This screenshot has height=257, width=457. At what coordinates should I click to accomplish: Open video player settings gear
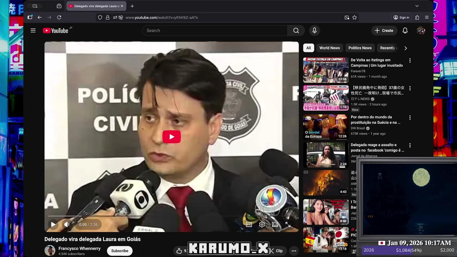coord(262,225)
